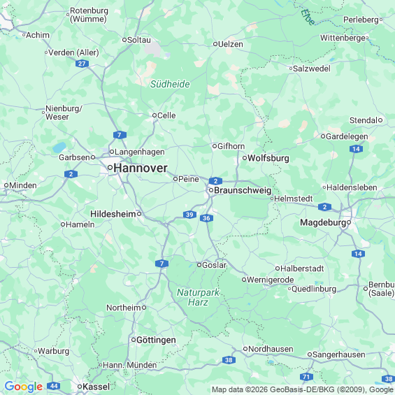395x395 pixels.
Task: Select the Hannover city label
Action: click(141, 168)
